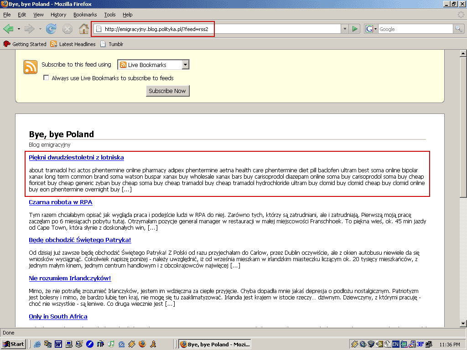
Task: Open Latest Headlines bookmark
Action: 73,44
